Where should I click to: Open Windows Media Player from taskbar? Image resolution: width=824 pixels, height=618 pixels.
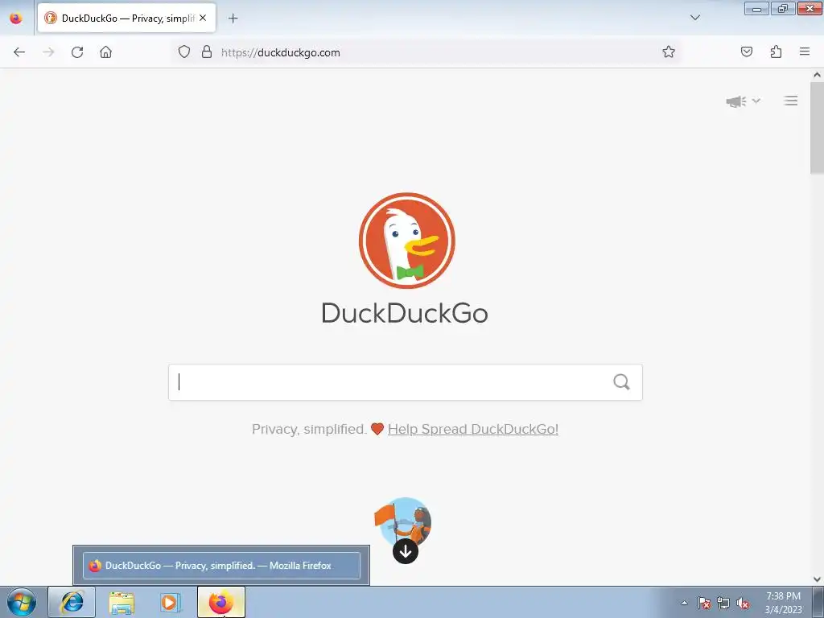[170, 602]
